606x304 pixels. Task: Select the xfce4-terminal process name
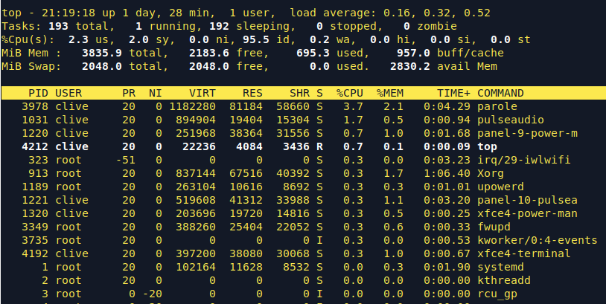click(x=523, y=254)
